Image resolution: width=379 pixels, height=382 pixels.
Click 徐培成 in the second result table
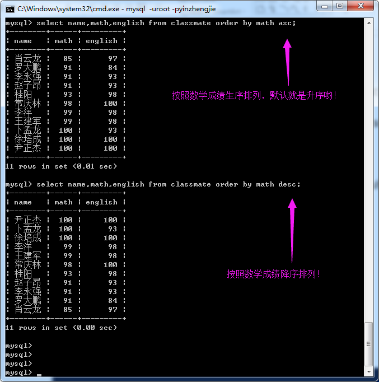[27, 238]
